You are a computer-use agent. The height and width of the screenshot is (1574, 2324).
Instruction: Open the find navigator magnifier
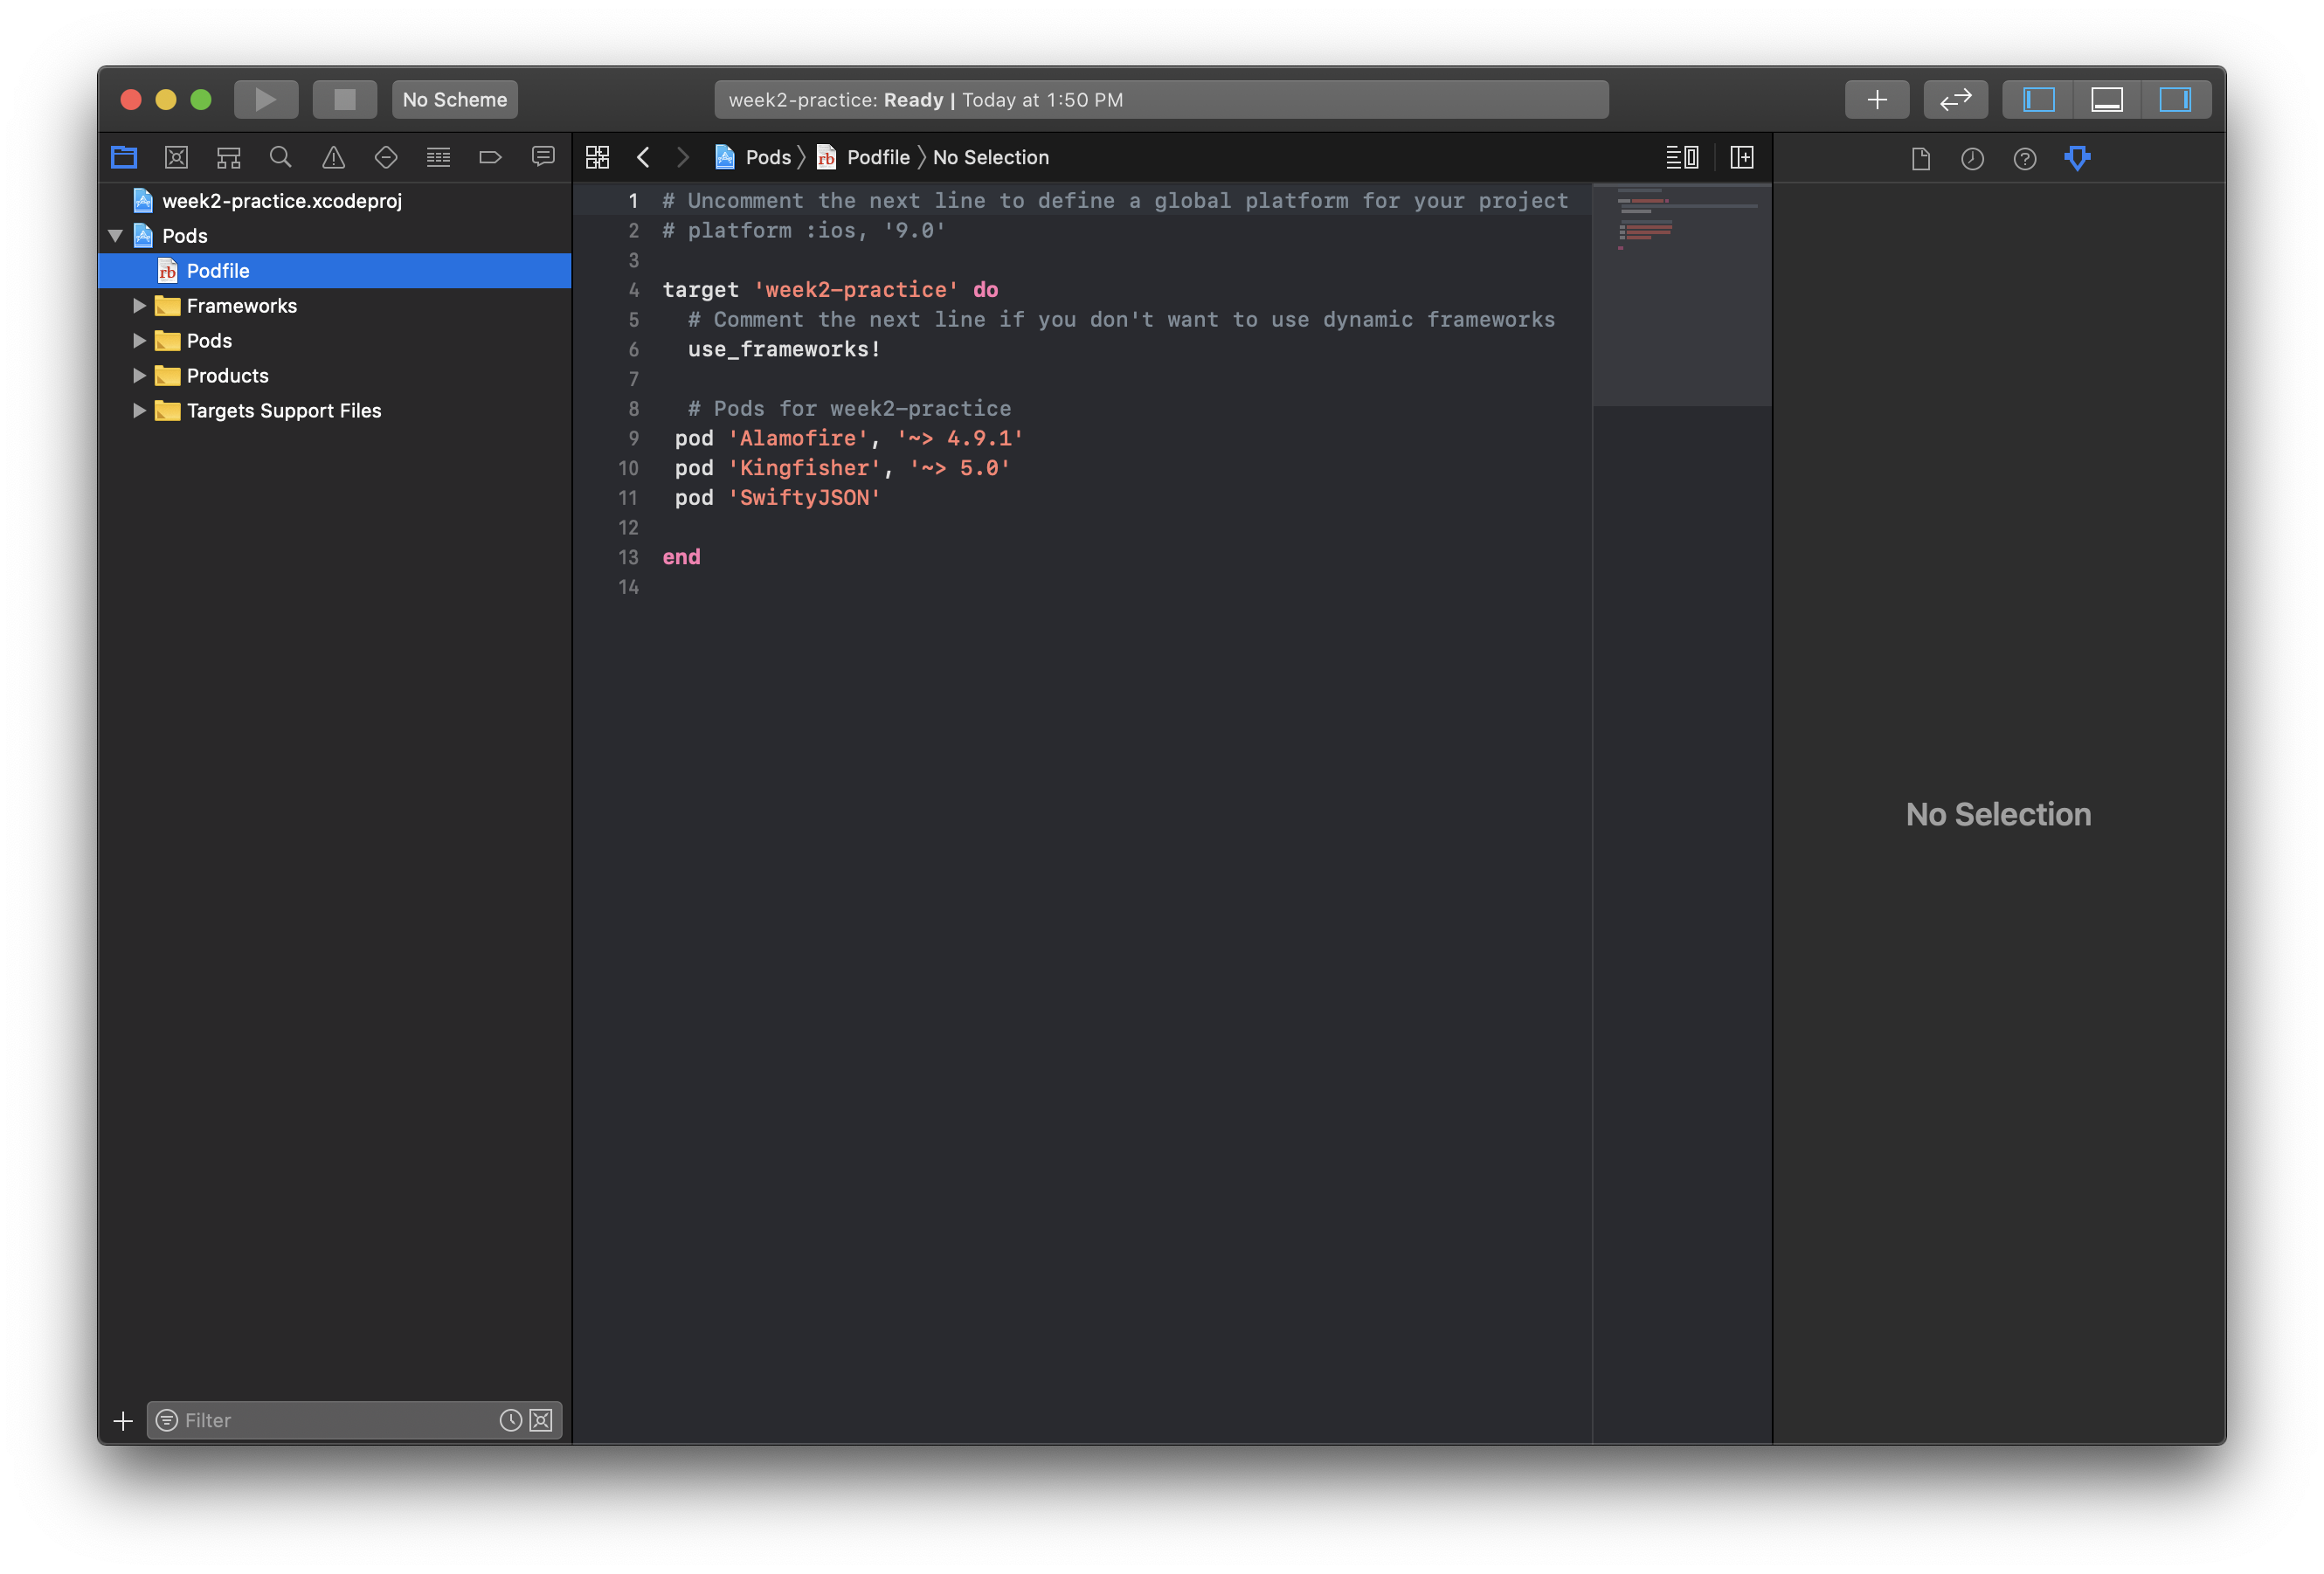pos(281,157)
